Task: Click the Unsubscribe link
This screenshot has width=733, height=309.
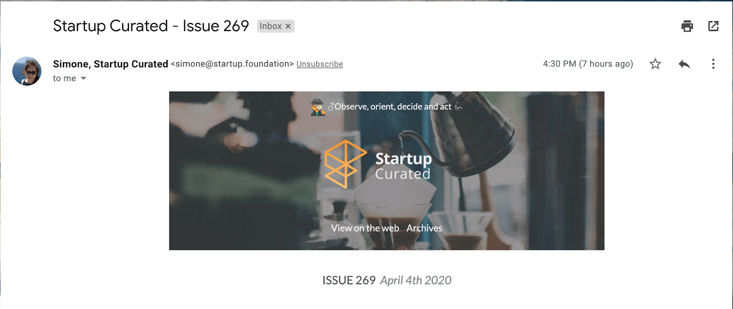Action: pyautogui.click(x=319, y=64)
